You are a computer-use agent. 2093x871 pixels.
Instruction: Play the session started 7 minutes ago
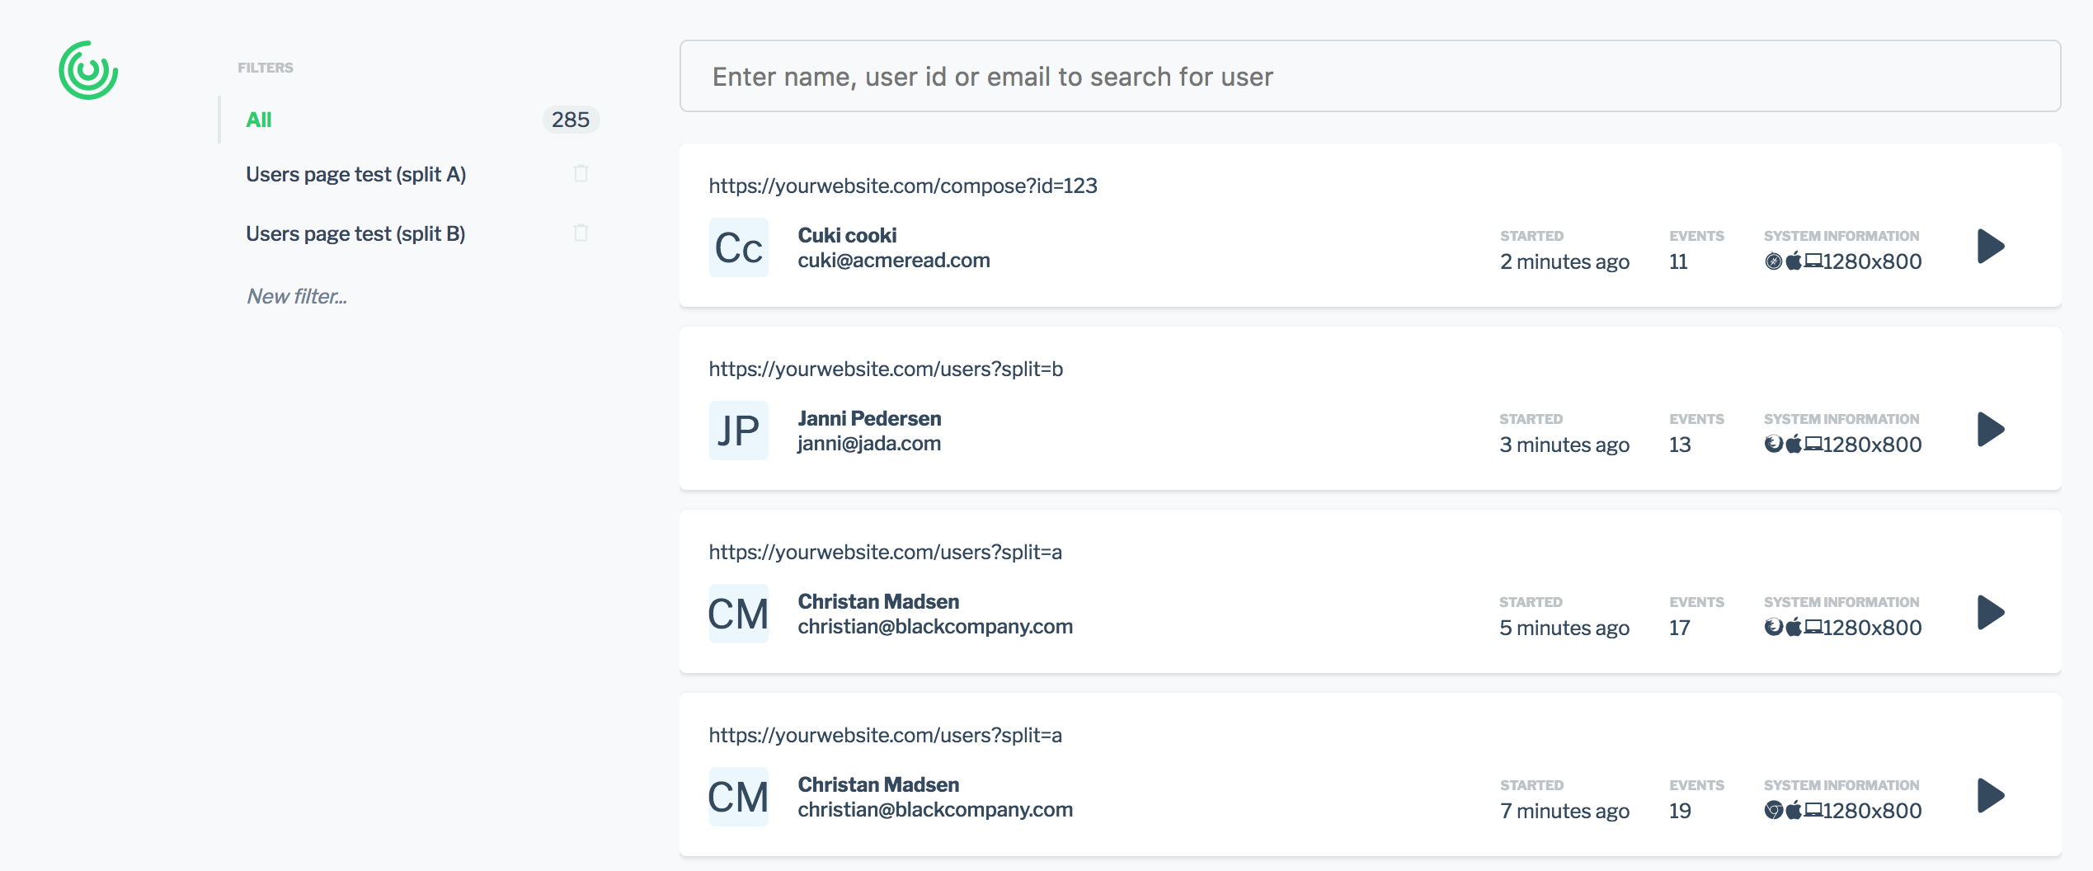pyautogui.click(x=1991, y=795)
